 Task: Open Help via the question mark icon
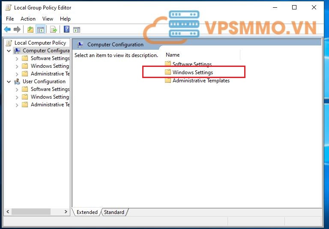point(66,30)
